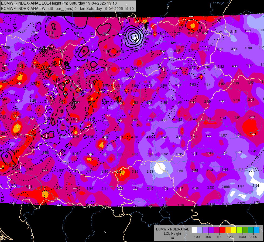The image size is (264, 242).
Task: Click the red legend swatch right of 800
Action: pos(222,230)
